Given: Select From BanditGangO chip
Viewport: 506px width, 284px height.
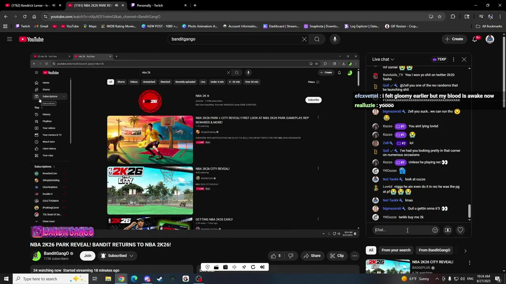Looking at the screenshot, I should (434, 250).
